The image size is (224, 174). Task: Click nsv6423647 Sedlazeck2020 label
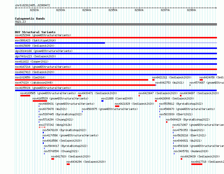click(x=158, y=93)
